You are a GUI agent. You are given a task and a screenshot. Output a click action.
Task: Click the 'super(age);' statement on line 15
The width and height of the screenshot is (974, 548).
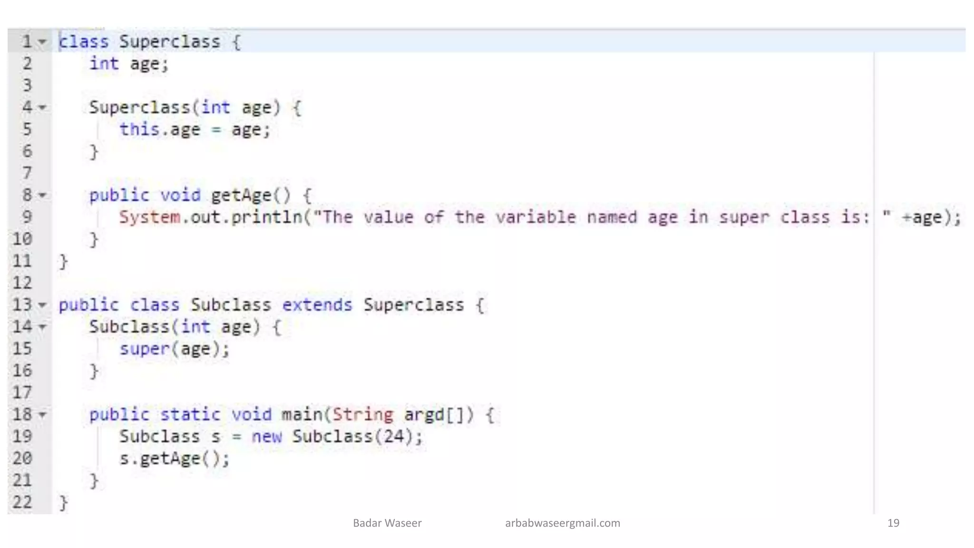coord(175,349)
